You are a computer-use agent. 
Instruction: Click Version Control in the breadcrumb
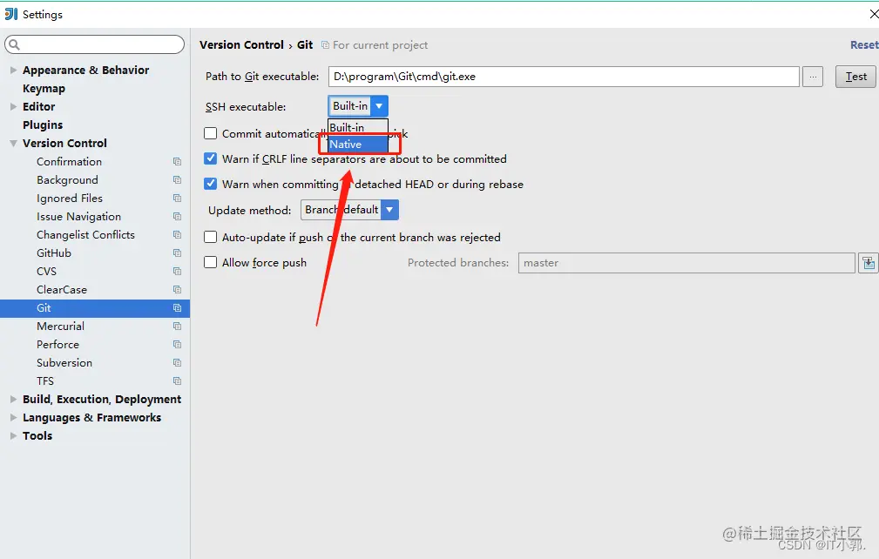pyautogui.click(x=241, y=44)
